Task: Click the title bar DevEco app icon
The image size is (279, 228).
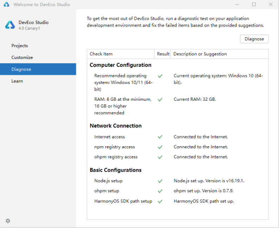Action: click(x=6, y=5)
